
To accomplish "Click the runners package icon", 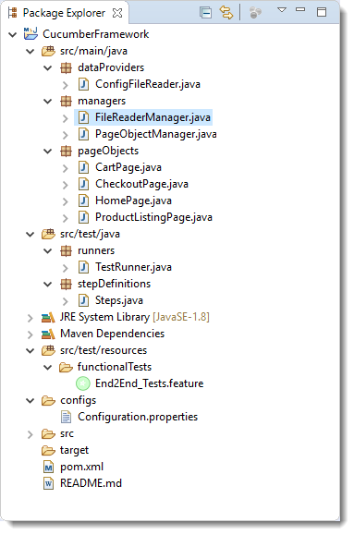I will coord(66,250).
